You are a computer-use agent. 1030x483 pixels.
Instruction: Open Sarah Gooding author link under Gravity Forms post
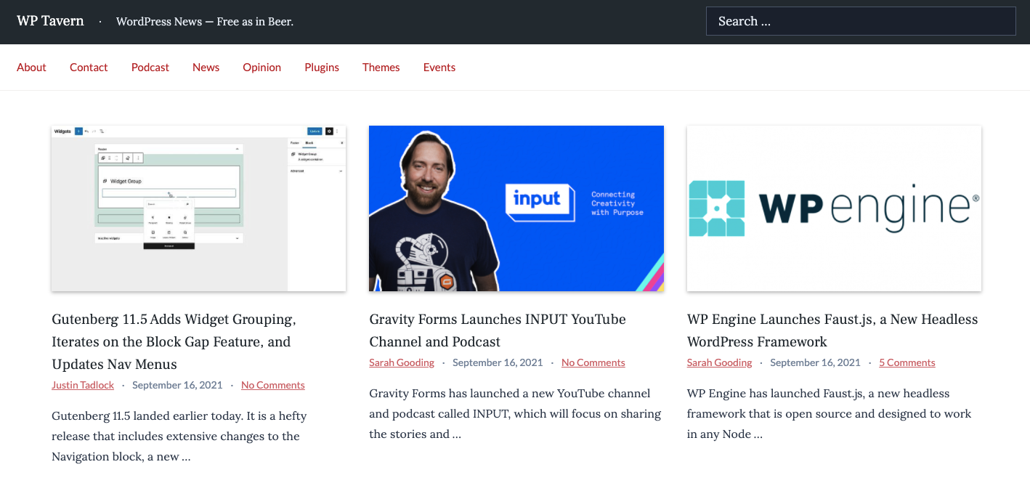(x=402, y=362)
